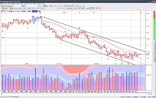Open the Pivot dropdown
Viewport: 156px width, 98px height.
pos(55,6)
